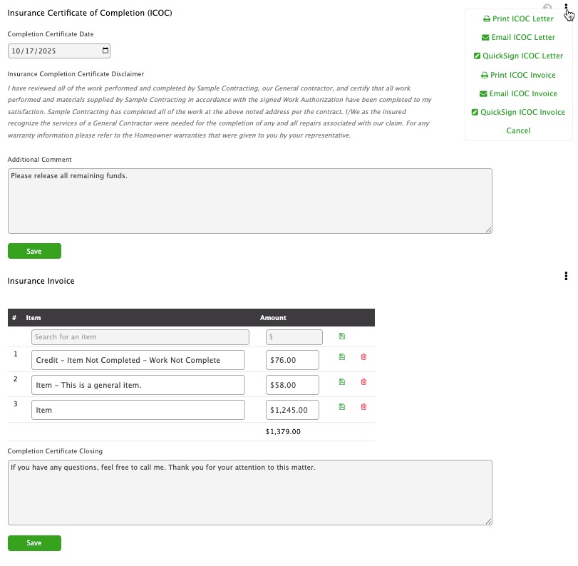Edit the $76.00 amount field
Image resolution: width=578 pixels, height=566 pixels.
click(x=292, y=360)
